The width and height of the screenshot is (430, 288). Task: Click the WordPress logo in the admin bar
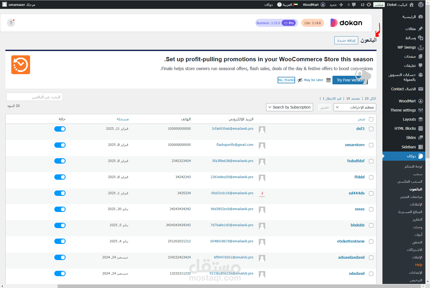421,5
